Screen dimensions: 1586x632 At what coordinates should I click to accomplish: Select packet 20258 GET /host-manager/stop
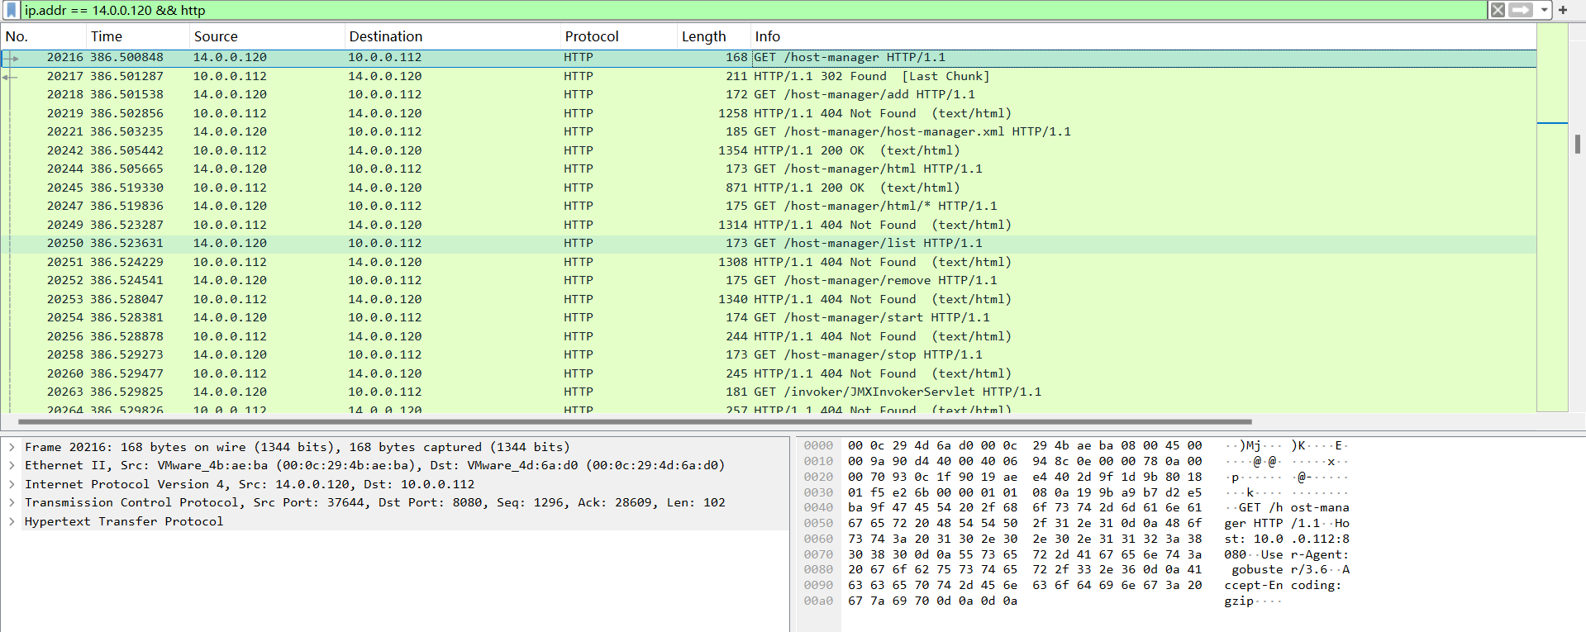(x=769, y=354)
